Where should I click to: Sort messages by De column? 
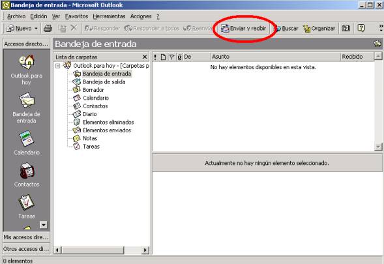pyautogui.click(x=197, y=57)
